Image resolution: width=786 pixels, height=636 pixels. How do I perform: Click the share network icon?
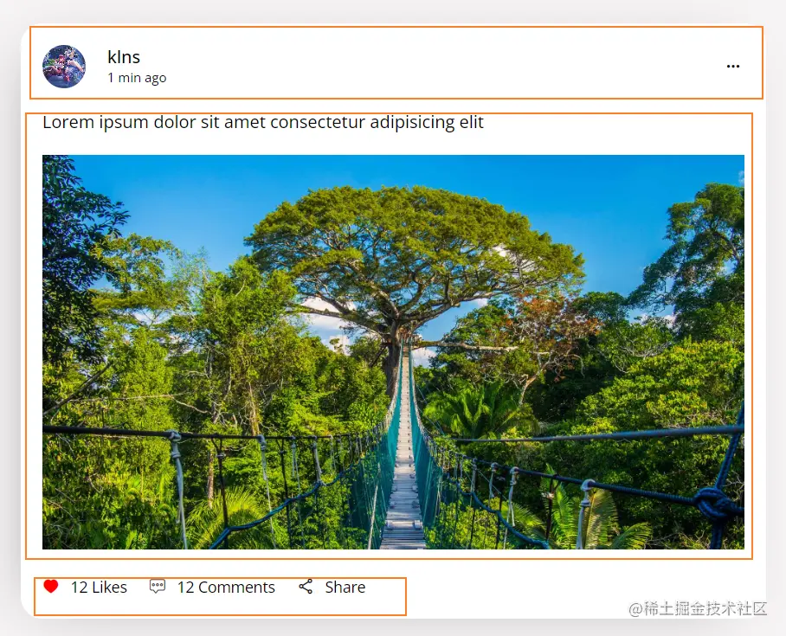coord(306,587)
